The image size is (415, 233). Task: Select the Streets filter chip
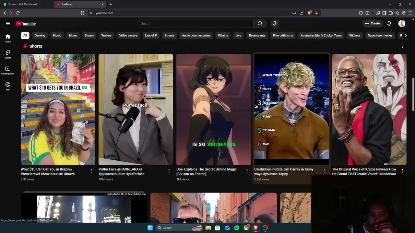coord(169,35)
